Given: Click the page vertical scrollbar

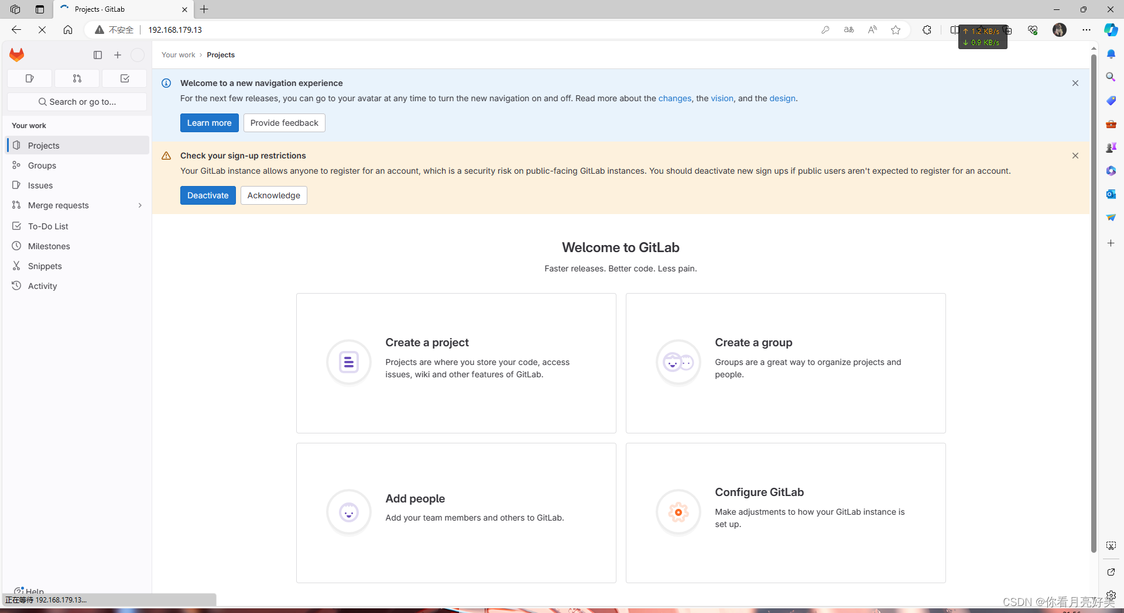Looking at the screenshot, I should coord(1094,304).
